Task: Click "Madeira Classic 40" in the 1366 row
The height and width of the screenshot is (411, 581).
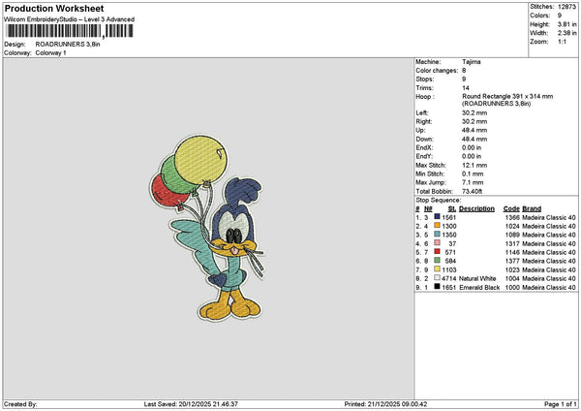Action: click(x=549, y=217)
